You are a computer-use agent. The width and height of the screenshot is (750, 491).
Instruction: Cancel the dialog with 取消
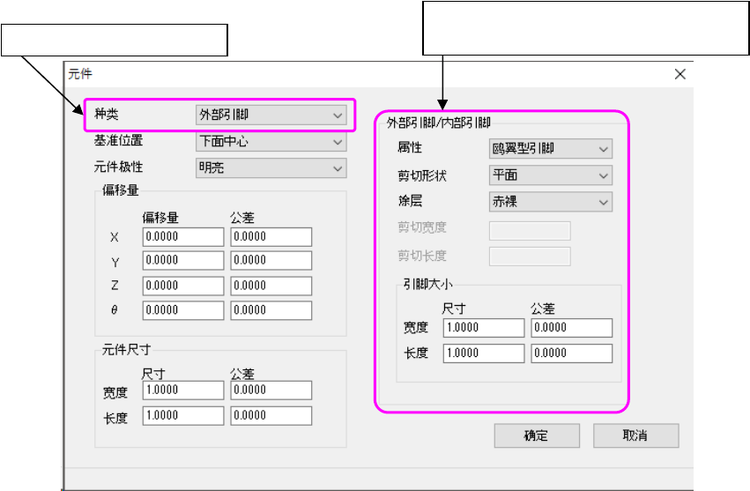[x=635, y=435]
